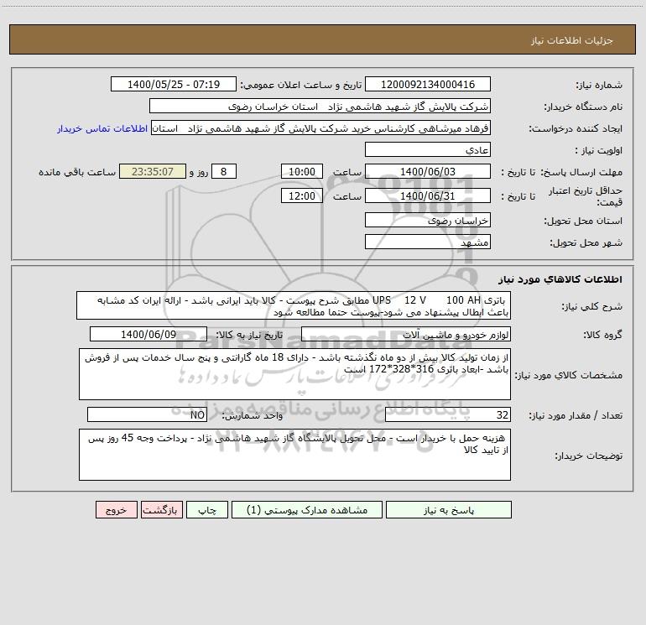Click the label شهر محل تحویل
This screenshot has height=625, width=646.
[586, 243]
